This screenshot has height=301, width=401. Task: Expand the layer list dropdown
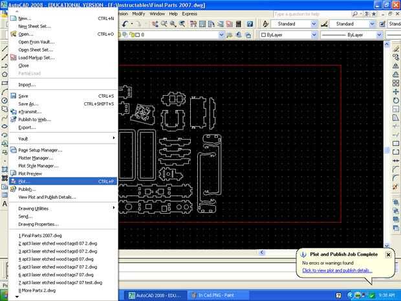pos(221,34)
